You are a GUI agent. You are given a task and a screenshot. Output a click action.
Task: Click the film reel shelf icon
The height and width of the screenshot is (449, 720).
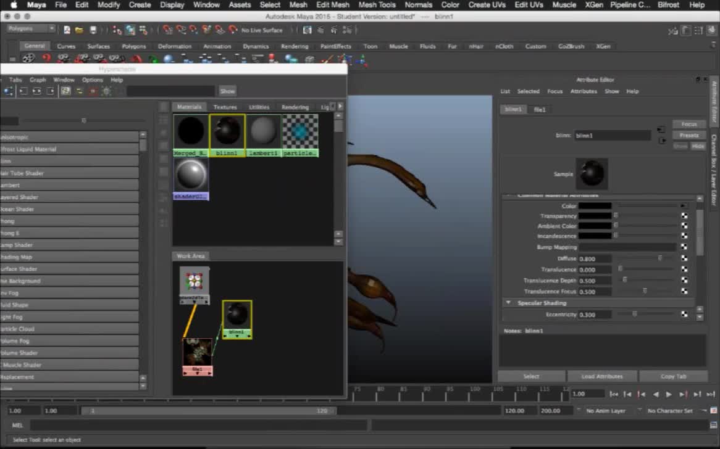(x=28, y=58)
